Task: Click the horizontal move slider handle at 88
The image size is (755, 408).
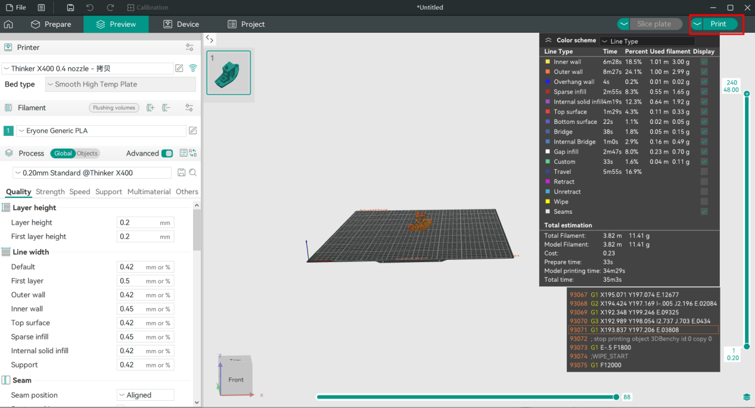Action: (616, 397)
